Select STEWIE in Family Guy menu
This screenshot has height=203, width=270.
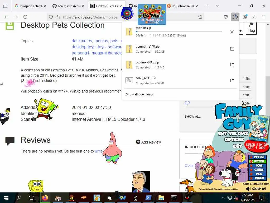(258, 157)
